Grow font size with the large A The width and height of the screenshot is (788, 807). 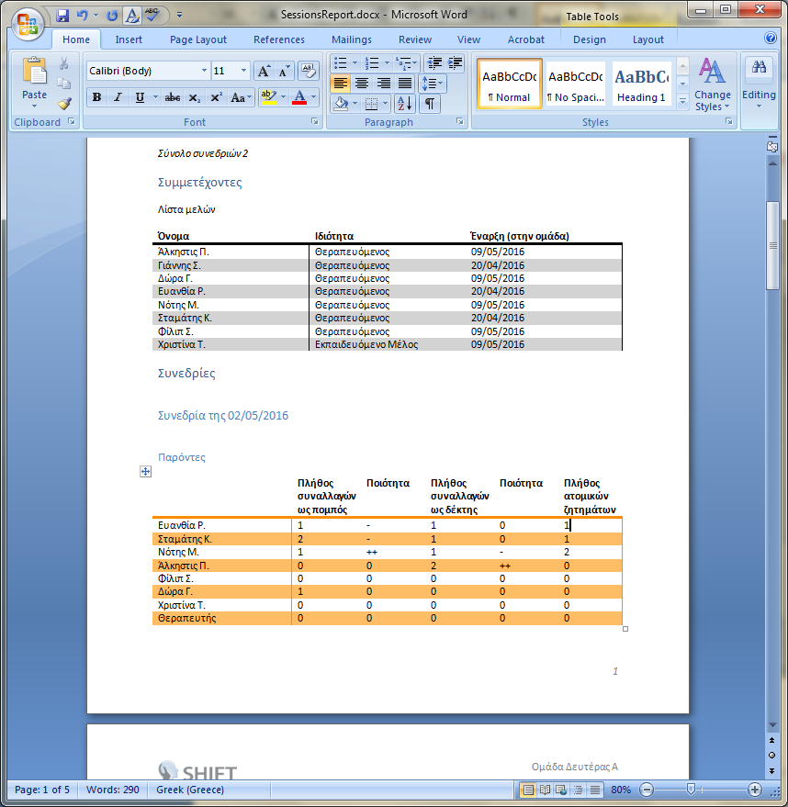click(x=264, y=71)
